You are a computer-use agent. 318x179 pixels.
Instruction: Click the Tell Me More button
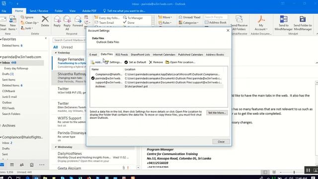click(x=217, y=113)
